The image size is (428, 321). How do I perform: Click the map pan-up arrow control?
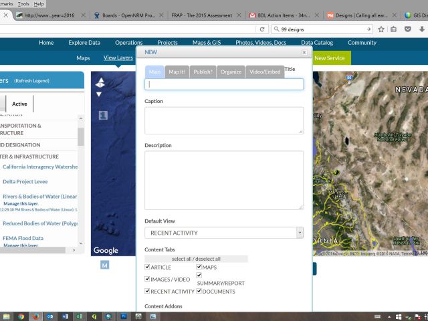pyautogui.click(x=100, y=82)
